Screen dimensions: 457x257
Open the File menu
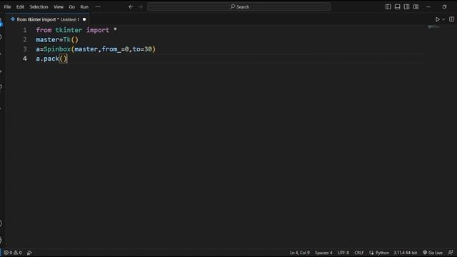click(7, 6)
